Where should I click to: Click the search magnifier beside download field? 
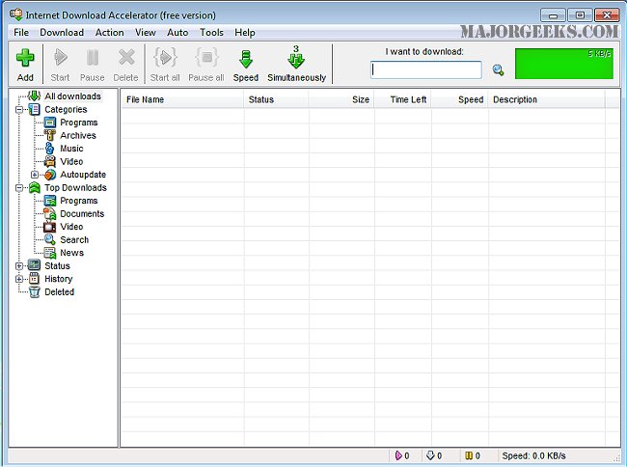[x=498, y=70]
